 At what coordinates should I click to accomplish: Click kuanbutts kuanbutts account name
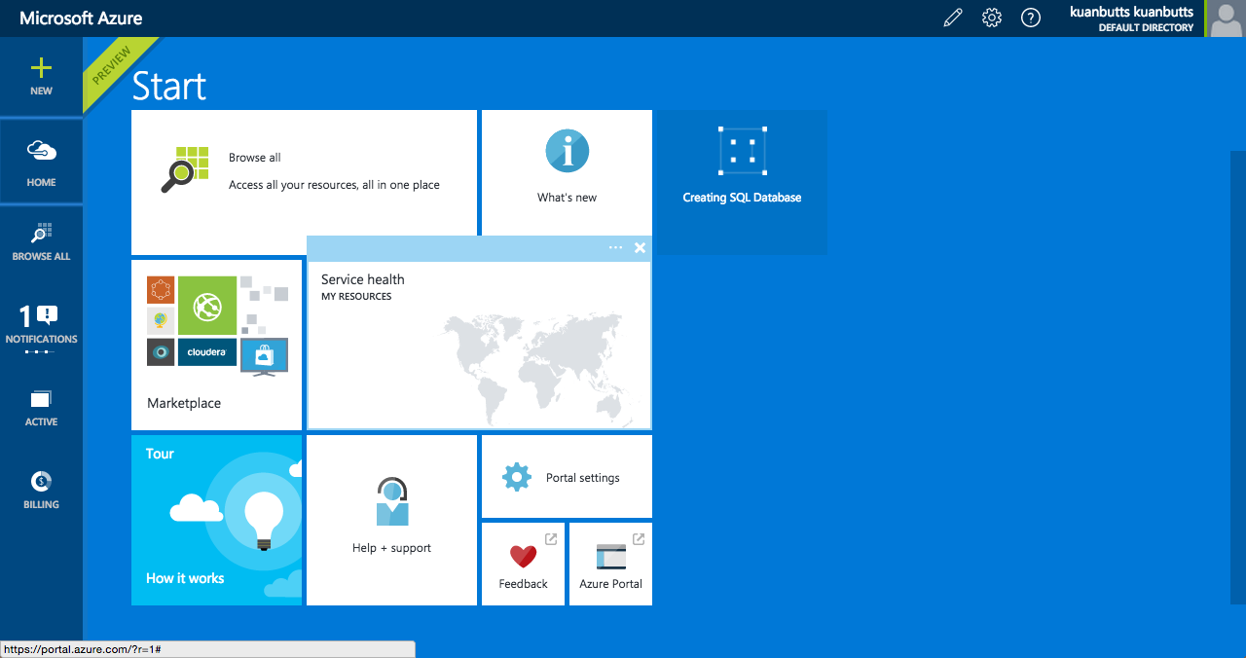coord(1131,12)
